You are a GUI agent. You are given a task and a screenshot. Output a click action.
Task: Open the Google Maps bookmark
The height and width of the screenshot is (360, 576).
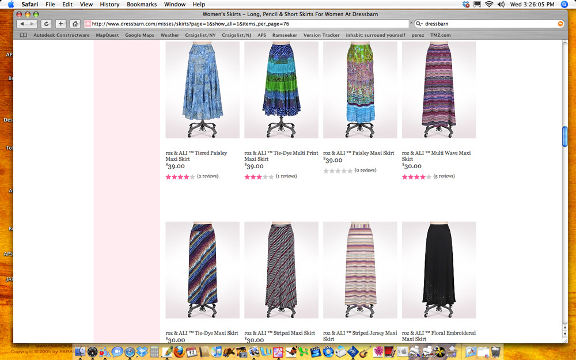pos(139,35)
